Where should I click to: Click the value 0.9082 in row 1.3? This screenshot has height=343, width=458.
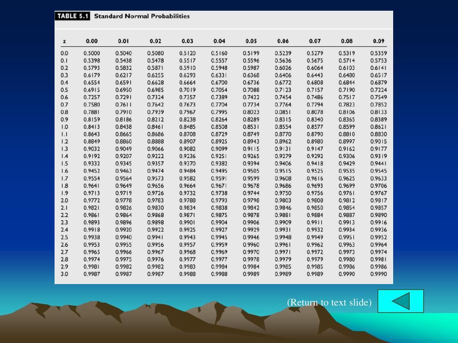point(187,149)
